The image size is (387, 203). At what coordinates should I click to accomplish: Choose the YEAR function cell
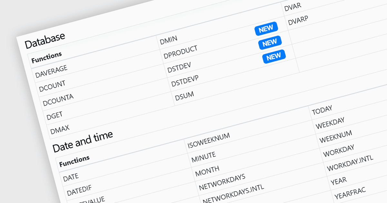[x=339, y=181]
